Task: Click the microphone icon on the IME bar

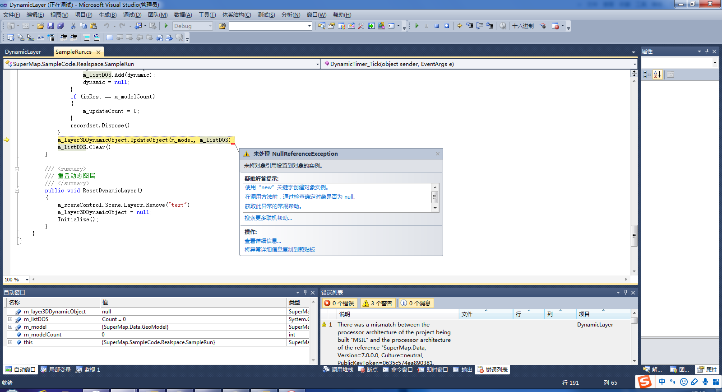Action: pyautogui.click(x=705, y=382)
